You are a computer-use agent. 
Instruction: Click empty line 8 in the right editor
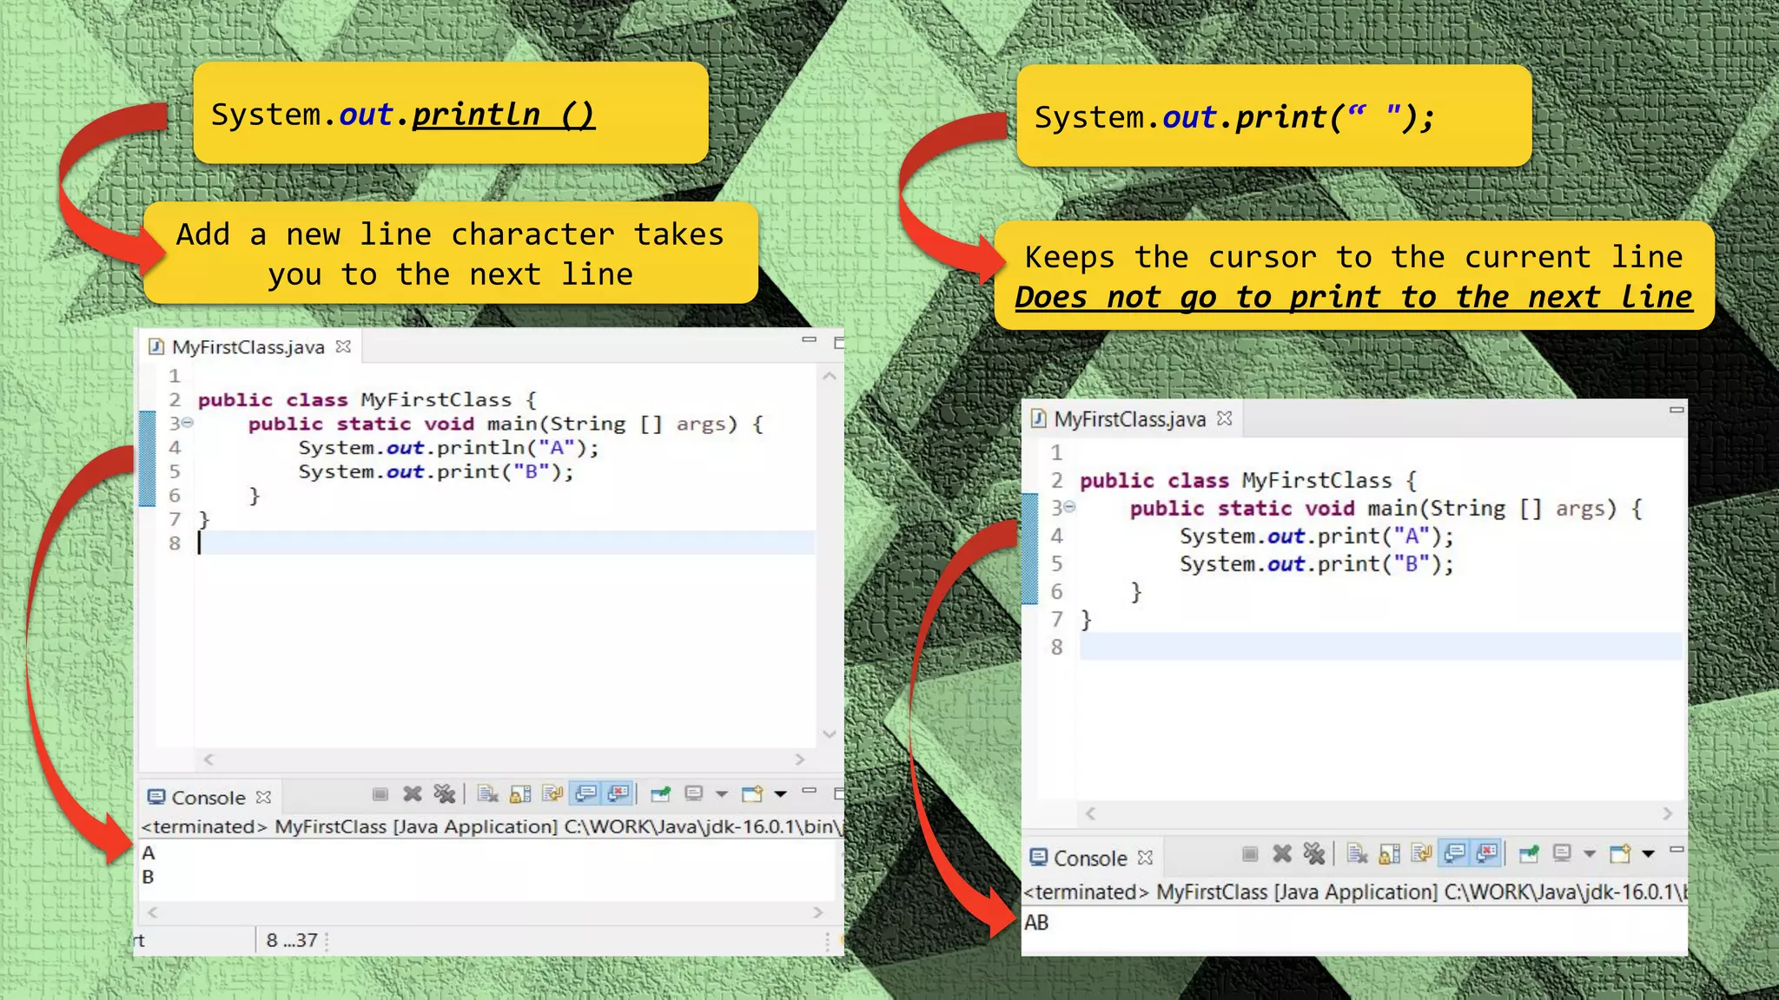1379,648
